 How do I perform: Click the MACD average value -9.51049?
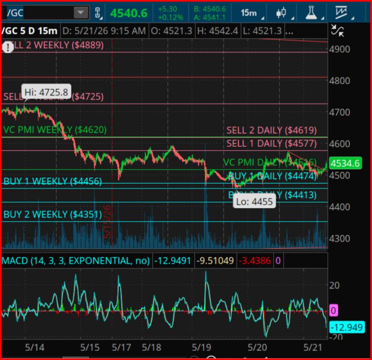tap(215, 261)
